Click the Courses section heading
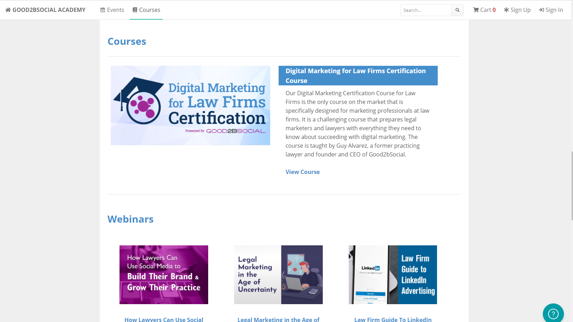The image size is (573, 322). (x=127, y=41)
